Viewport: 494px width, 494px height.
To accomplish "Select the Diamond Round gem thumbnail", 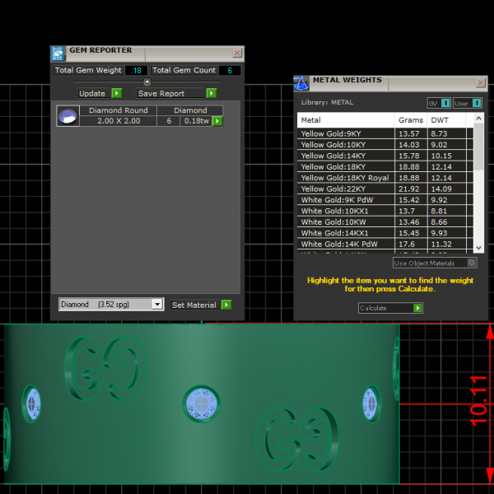I will tap(68, 116).
